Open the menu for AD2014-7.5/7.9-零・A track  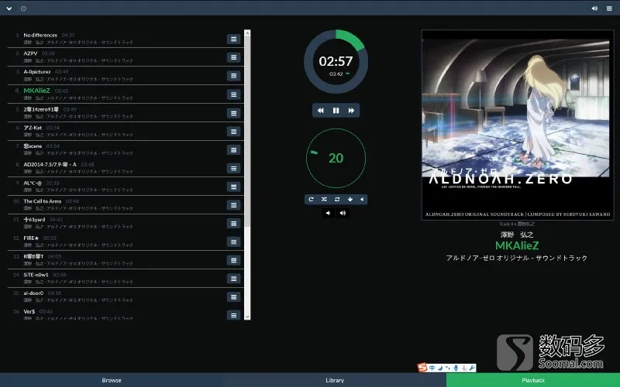[234, 168]
